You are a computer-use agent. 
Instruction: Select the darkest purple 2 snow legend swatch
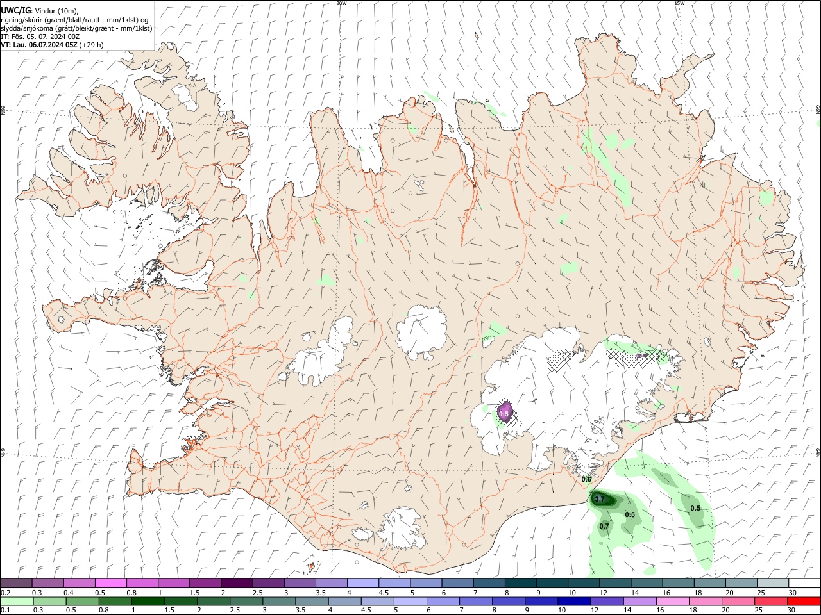point(237,583)
